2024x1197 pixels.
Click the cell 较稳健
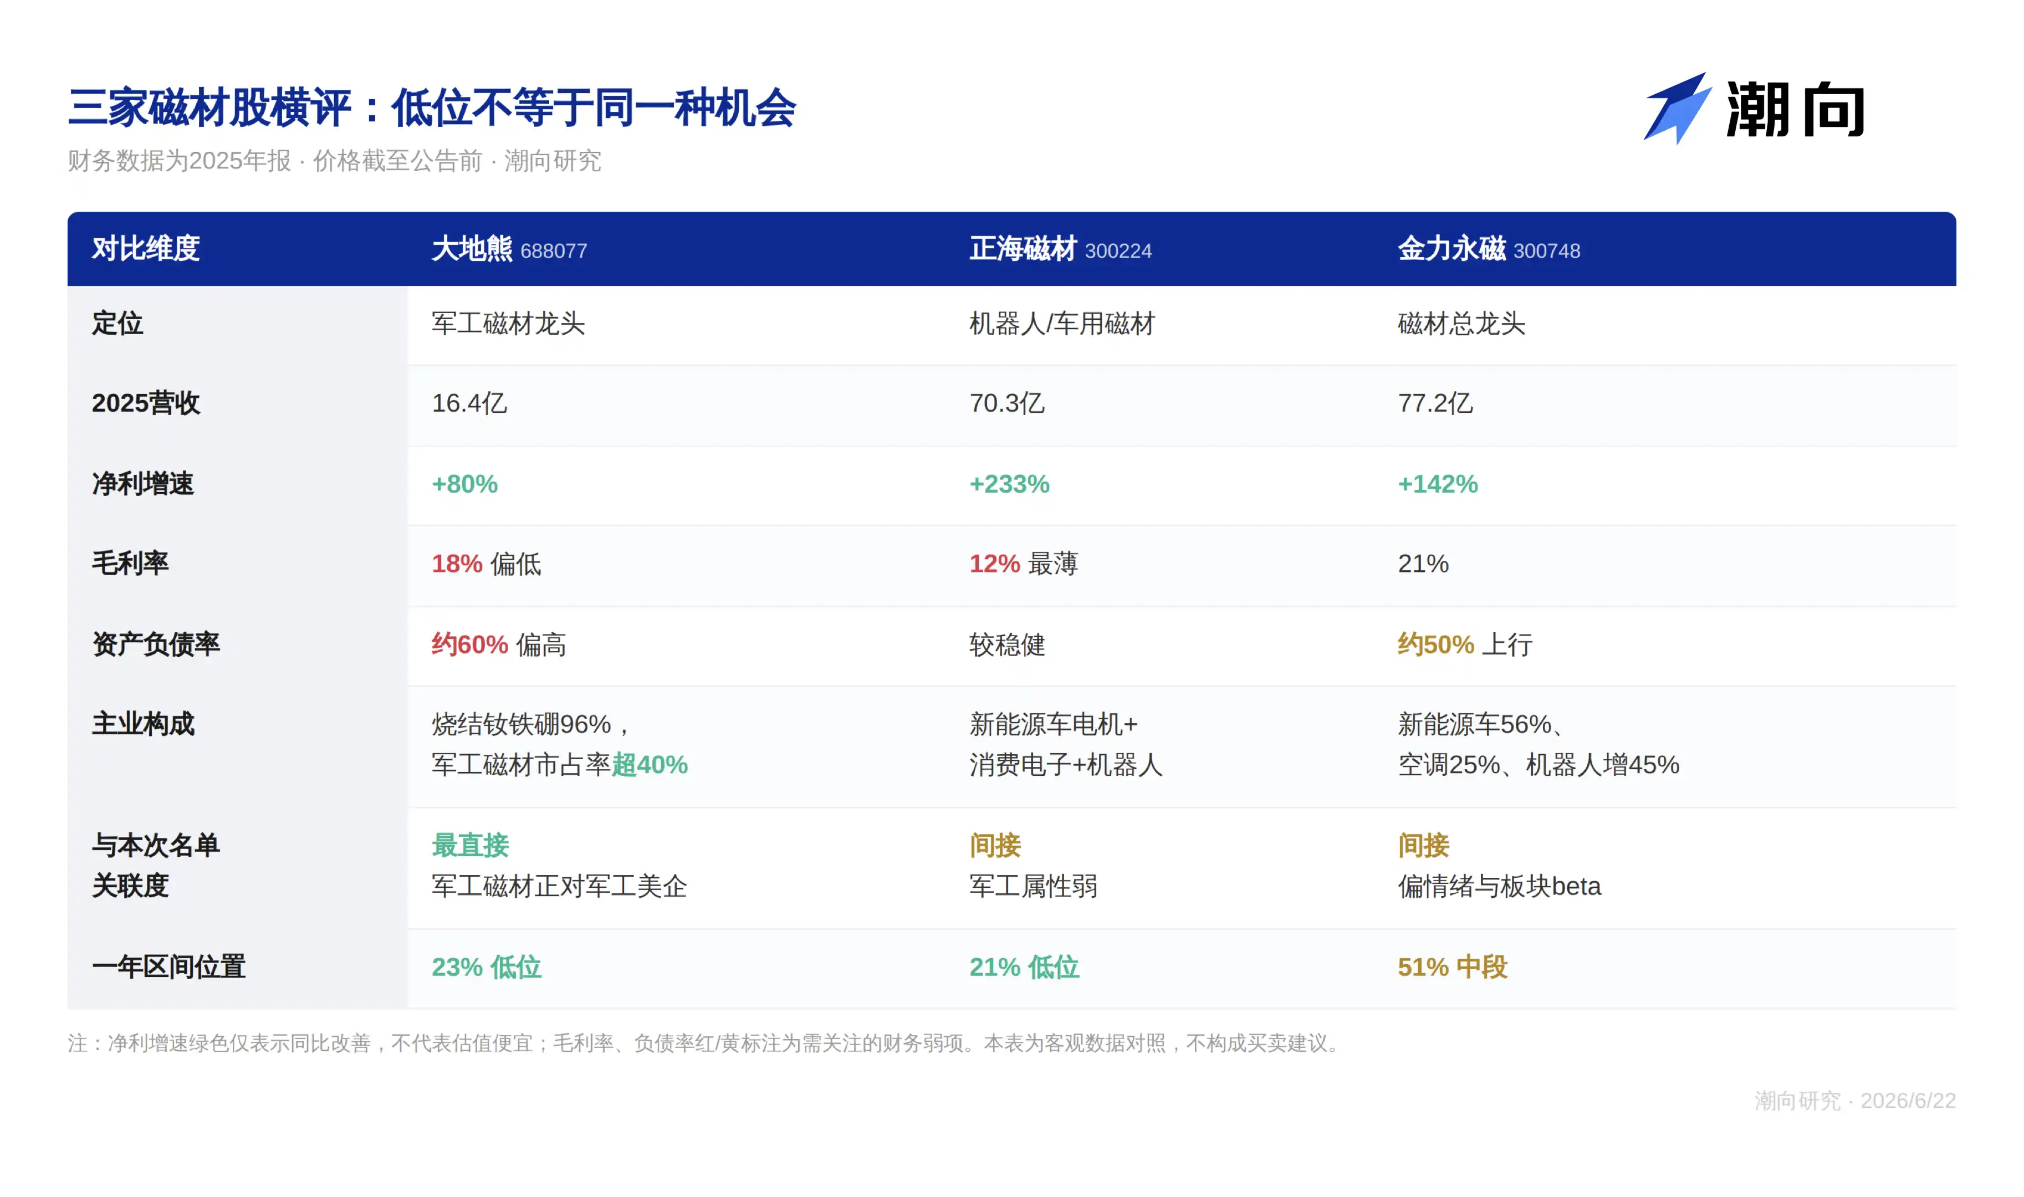1007,644
